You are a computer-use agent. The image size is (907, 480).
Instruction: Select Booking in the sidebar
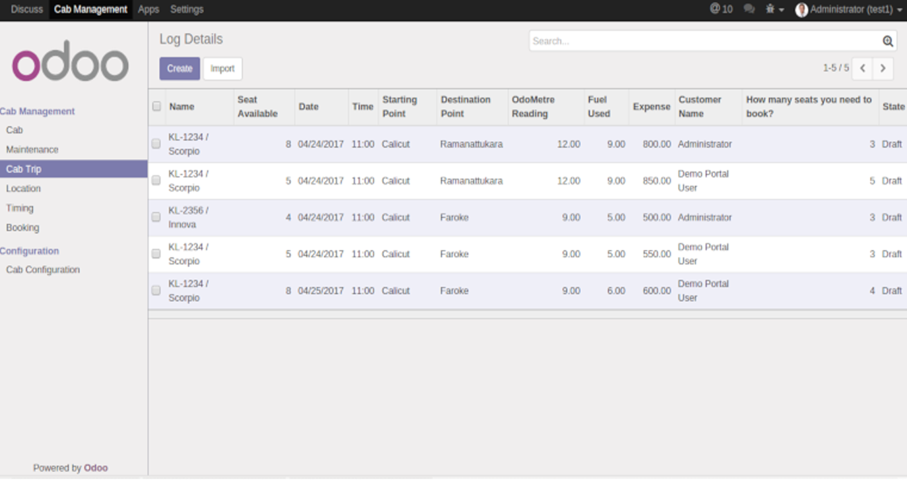[22, 227]
